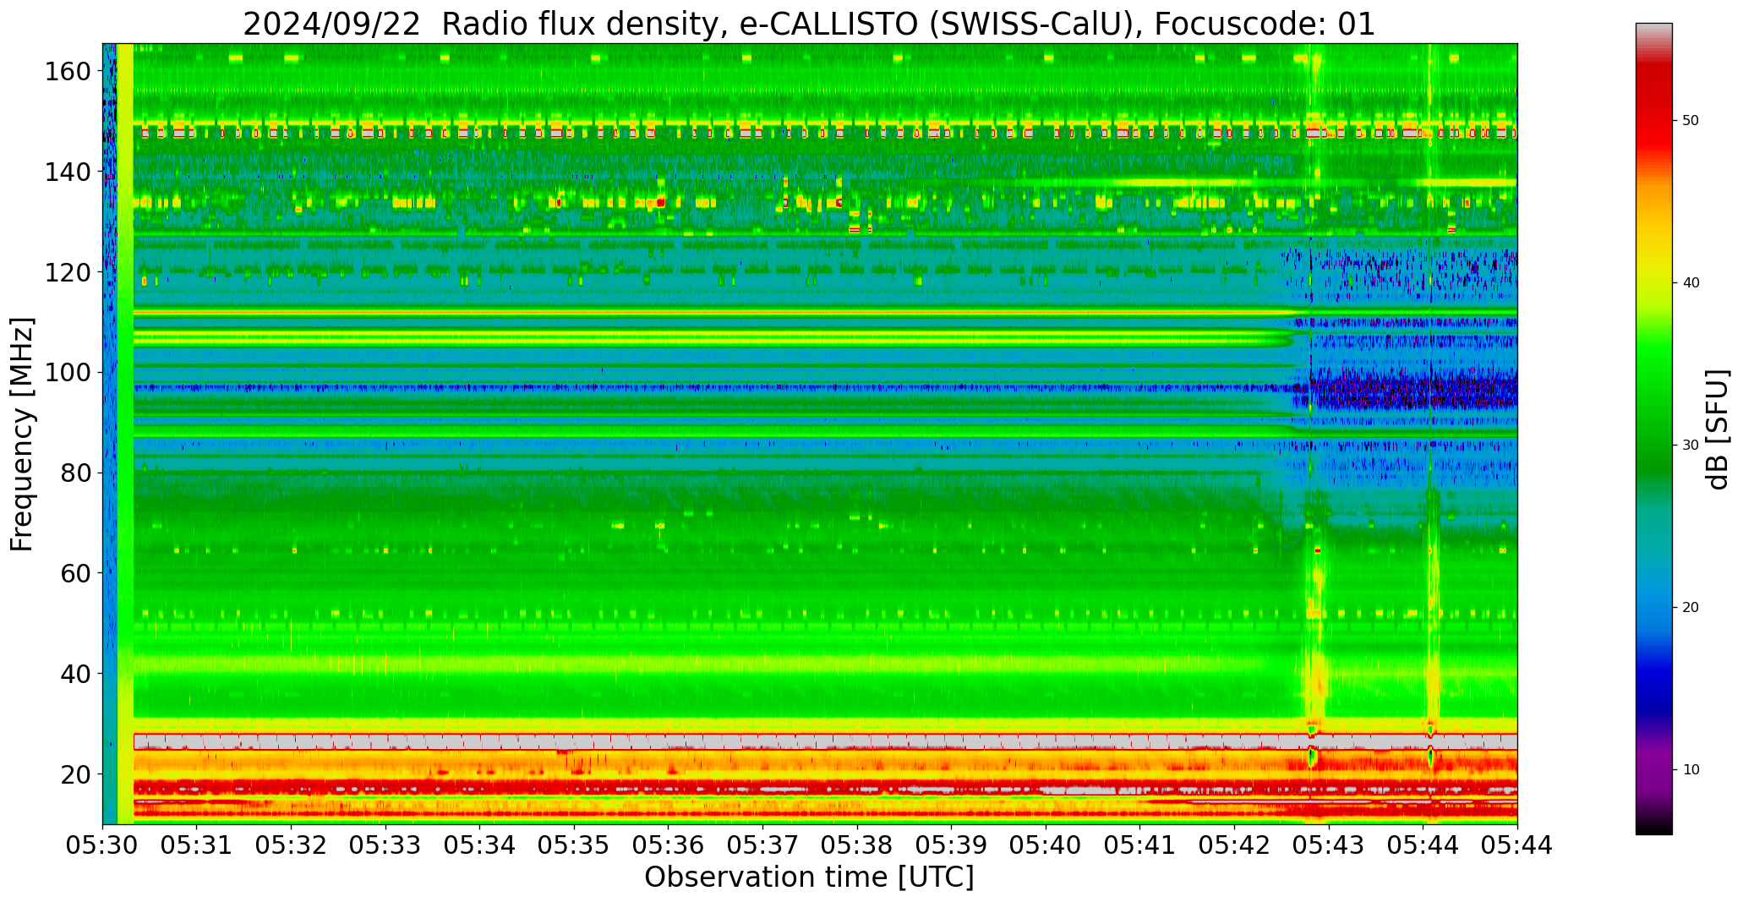Viewport: 1743px width, 902px height.
Task: Click the 05:30 time tick label
Action: (x=103, y=845)
